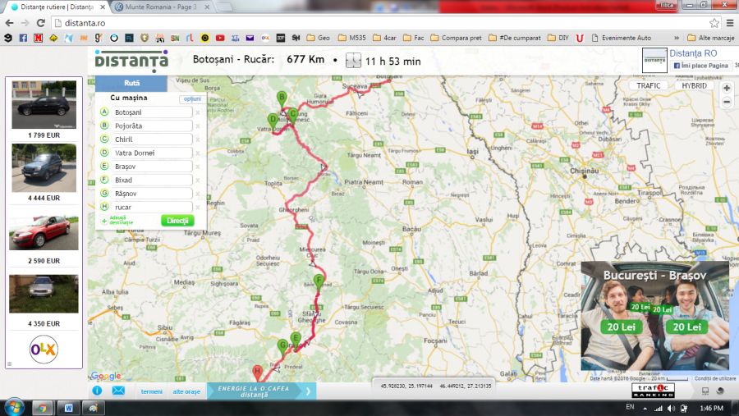Select the Rută tab
Screen dimensions: 739x416
coord(131,83)
